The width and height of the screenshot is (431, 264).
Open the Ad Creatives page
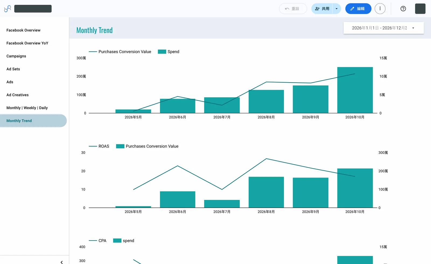click(18, 95)
